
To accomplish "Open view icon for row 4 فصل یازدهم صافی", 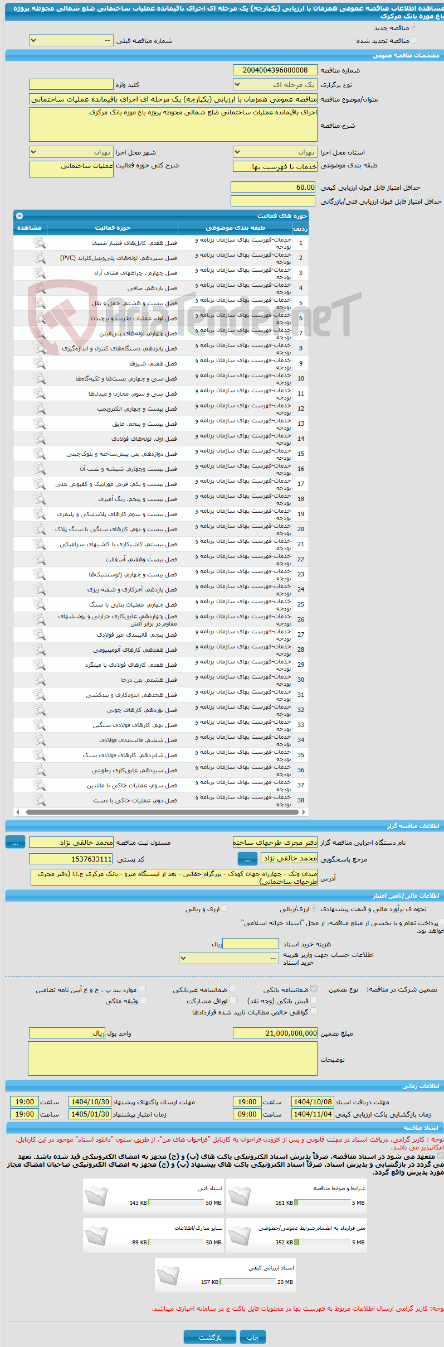I will tap(39, 288).
